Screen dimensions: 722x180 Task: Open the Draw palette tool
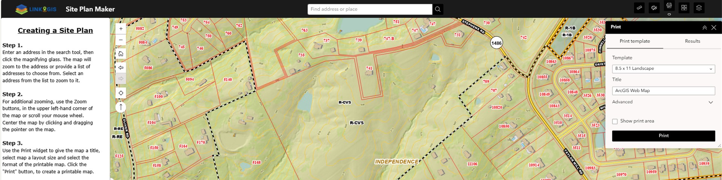pyautogui.click(x=654, y=8)
